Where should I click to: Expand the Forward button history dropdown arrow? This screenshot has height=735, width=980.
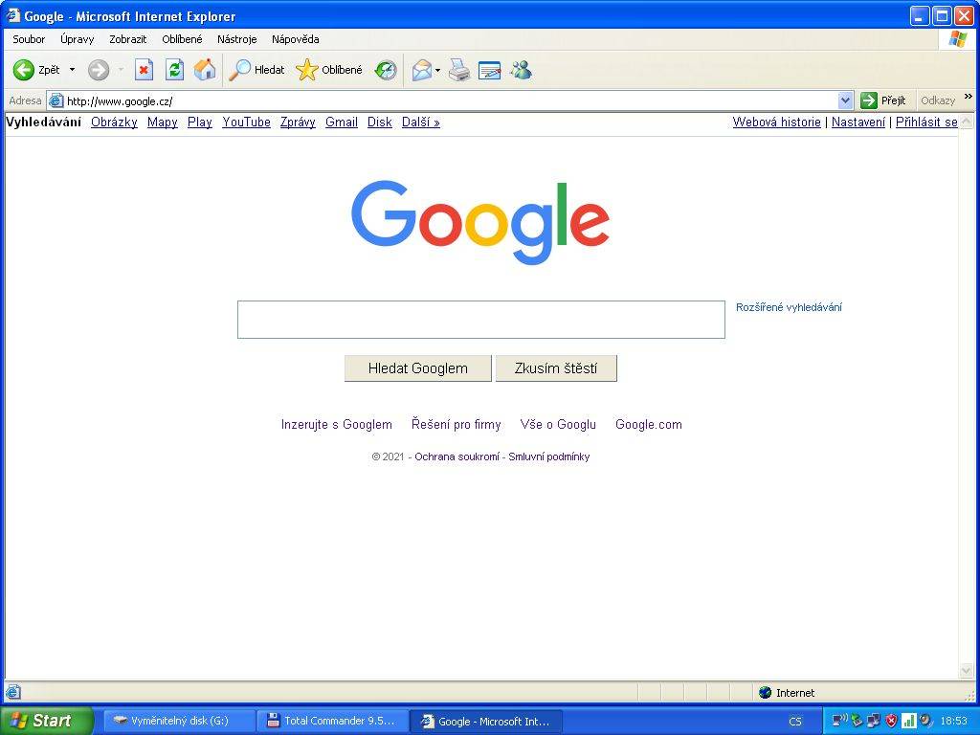(121, 70)
